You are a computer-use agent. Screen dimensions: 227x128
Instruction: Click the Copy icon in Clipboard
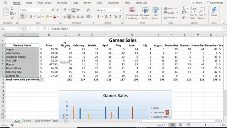[x=12, y=14]
